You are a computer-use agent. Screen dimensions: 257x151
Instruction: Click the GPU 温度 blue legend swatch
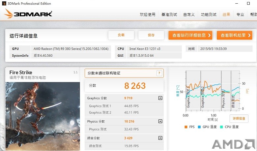[x=199, y=127]
